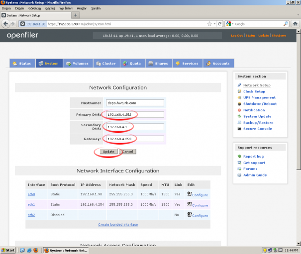The height and width of the screenshot is (254, 301).
Task: Click the Gateway input field
Action: pos(135,139)
